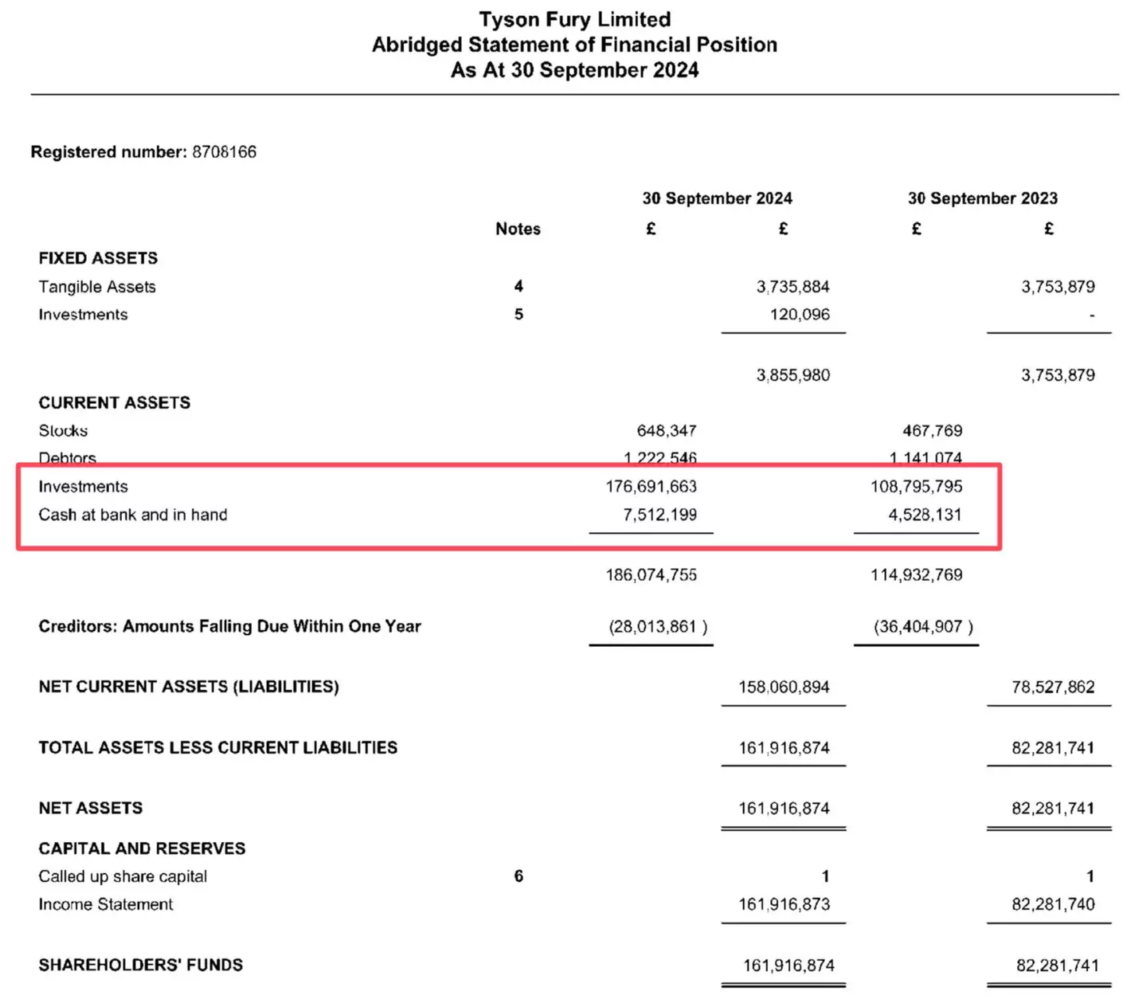Click the net current assets value 158,060,894

point(784,687)
